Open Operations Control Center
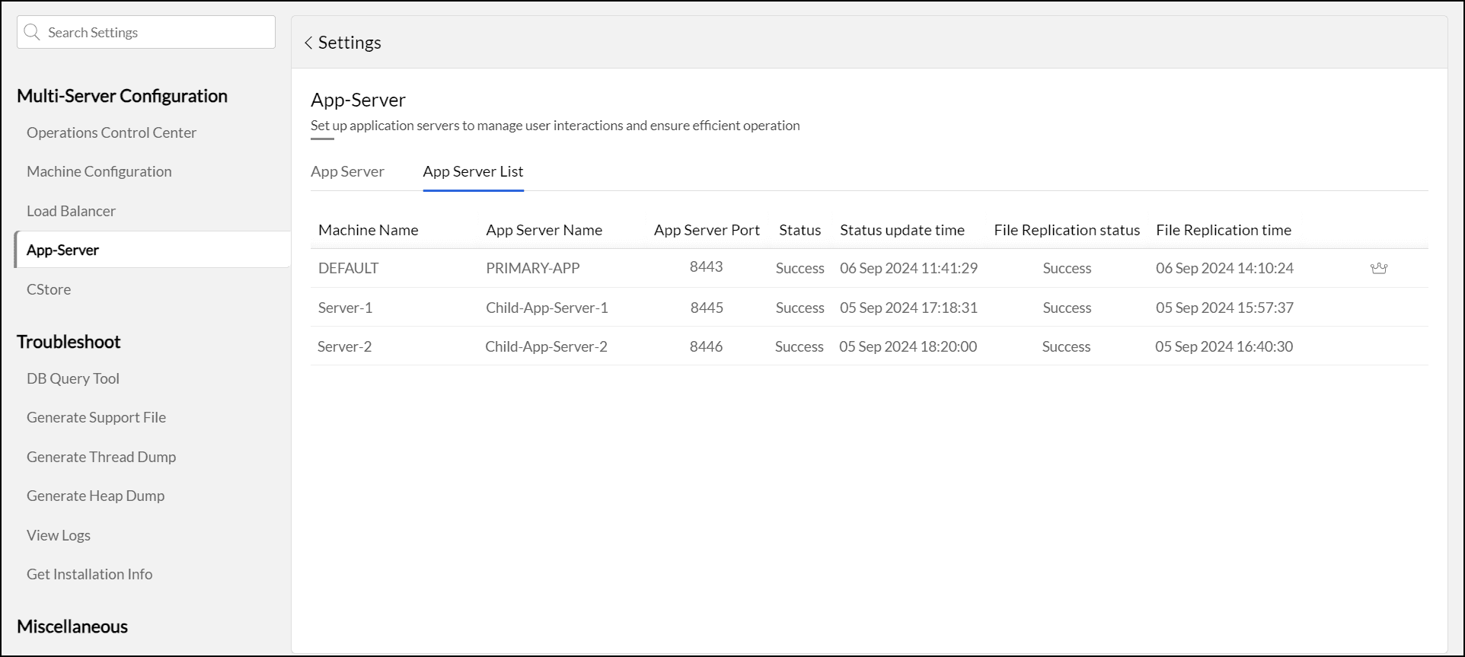 point(111,132)
